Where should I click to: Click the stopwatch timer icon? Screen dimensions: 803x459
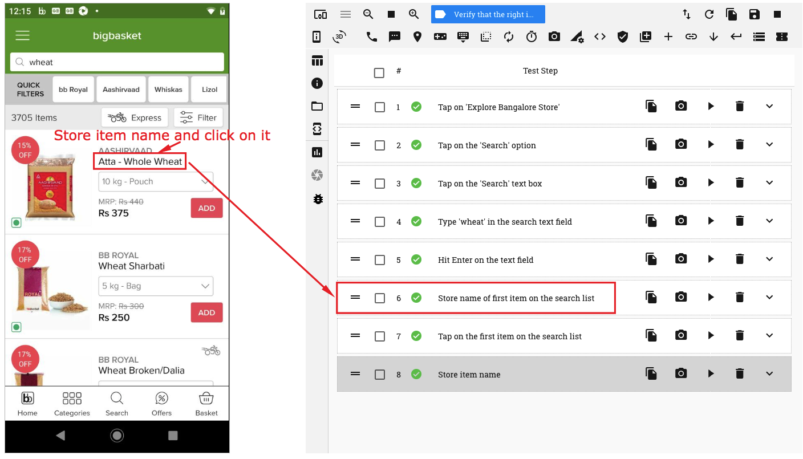pos(532,37)
